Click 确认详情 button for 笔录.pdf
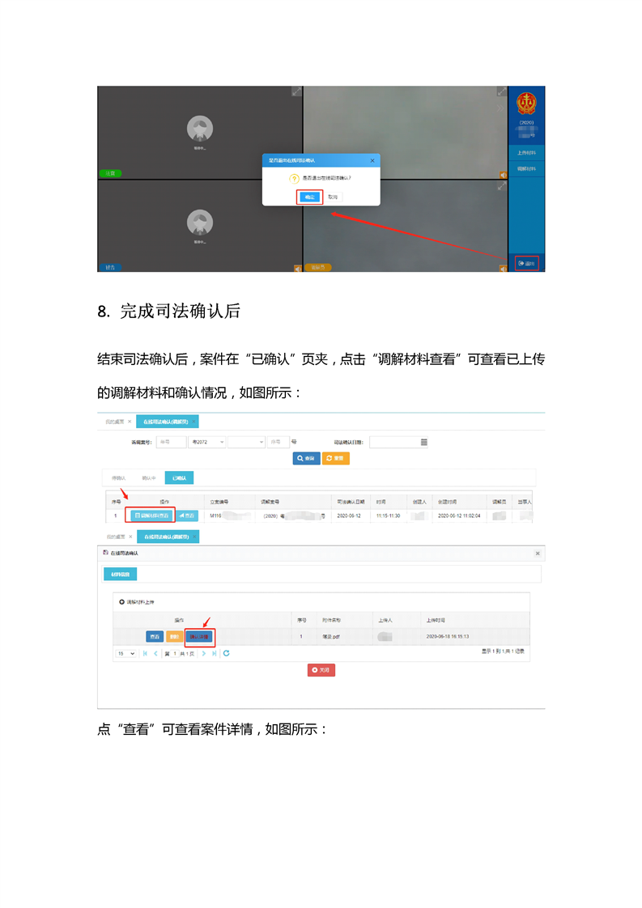The height and width of the screenshot is (908, 642). 200,637
